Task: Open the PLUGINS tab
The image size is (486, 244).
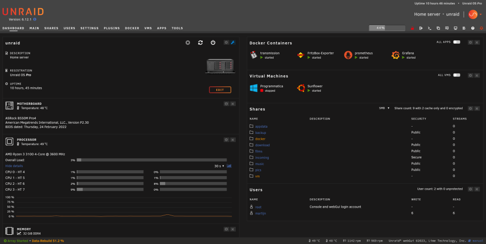Action: (x=112, y=28)
